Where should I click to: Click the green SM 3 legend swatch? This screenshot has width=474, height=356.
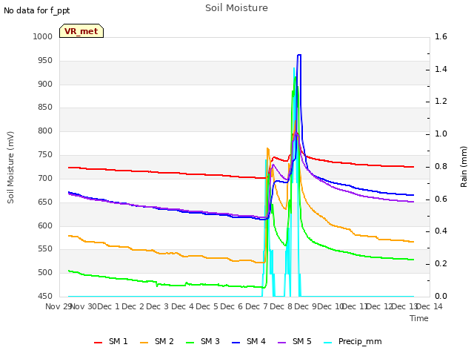pyautogui.click(x=190, y=343)
